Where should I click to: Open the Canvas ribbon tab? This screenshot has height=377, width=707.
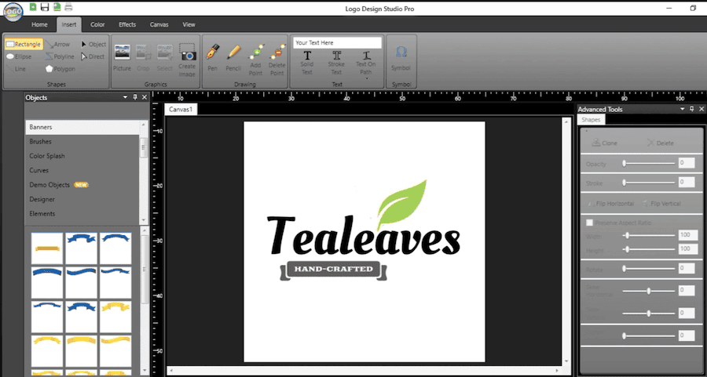pos(159,24)
